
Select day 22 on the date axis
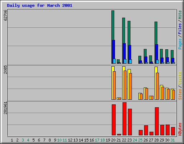[124, 140]
